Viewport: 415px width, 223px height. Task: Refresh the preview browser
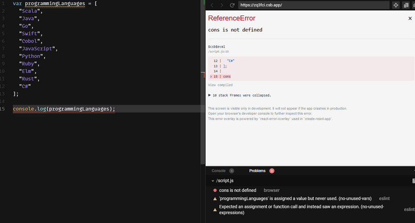coord(232,5)
